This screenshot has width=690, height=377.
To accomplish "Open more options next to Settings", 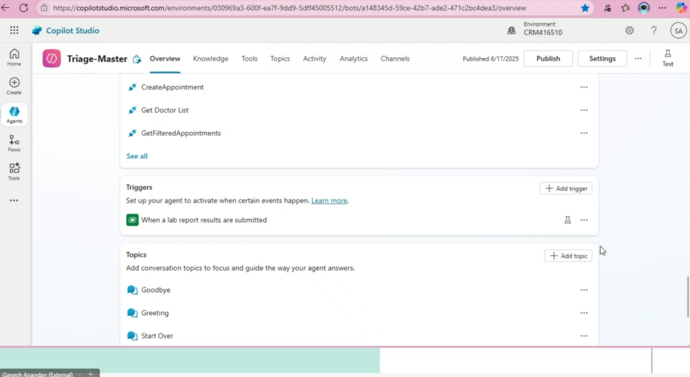I will tap(638, 59).
